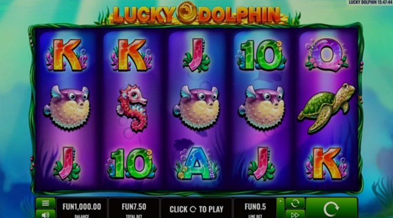Image resolution: width=393 pixels, height=218 pixels.
Task: Click the green turtle symbol
Action: 327,107
